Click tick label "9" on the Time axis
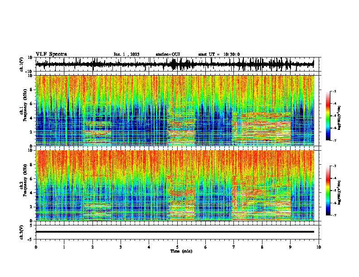The width and height of the screenshot is (359, 277). (290, 247)
